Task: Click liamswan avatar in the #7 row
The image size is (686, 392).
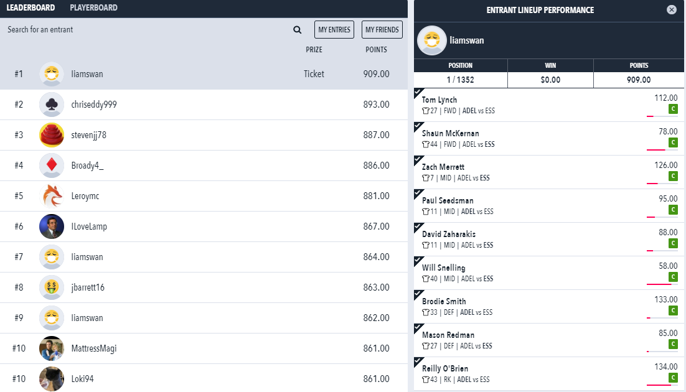Action: [x=52, y=257]
